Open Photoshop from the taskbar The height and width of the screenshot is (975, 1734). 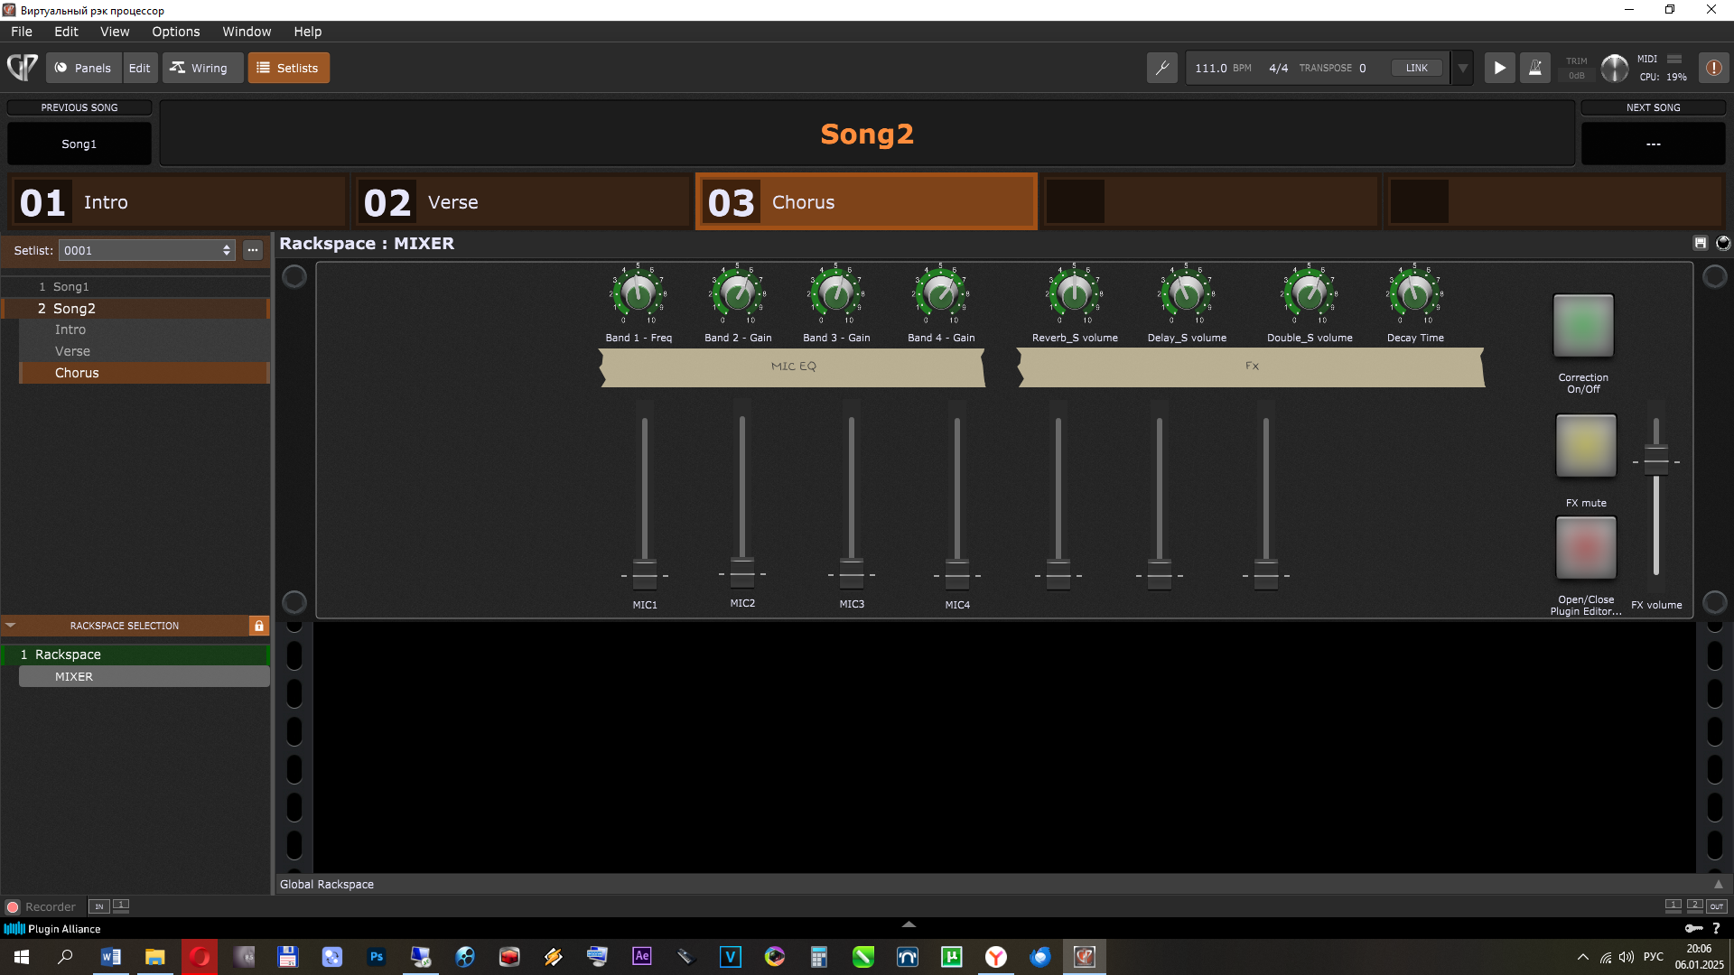point(377,957)
